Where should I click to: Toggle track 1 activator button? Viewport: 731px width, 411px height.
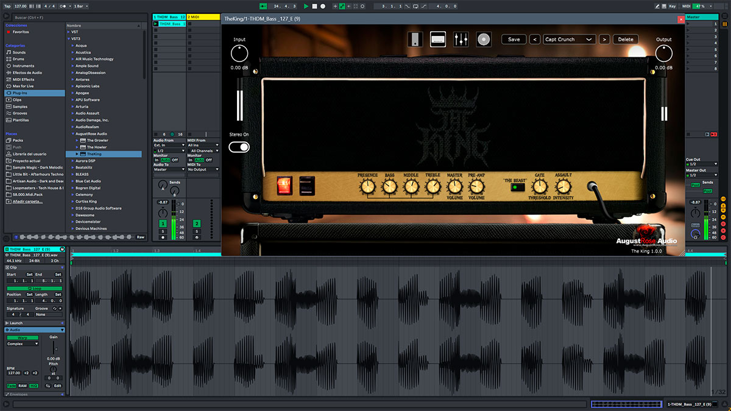click(163, 224)
